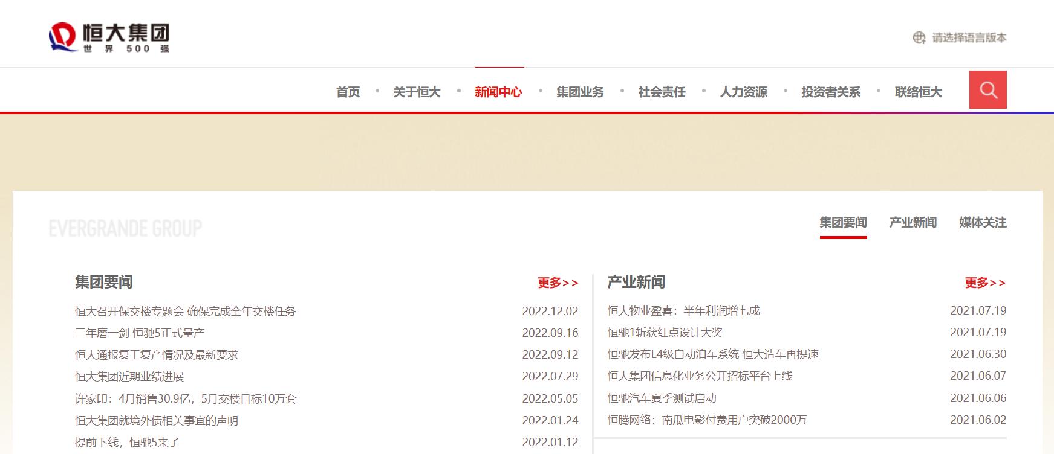
Task: Click 更多>> beside the 产业新闻 heading
Action: pos(985,283)
